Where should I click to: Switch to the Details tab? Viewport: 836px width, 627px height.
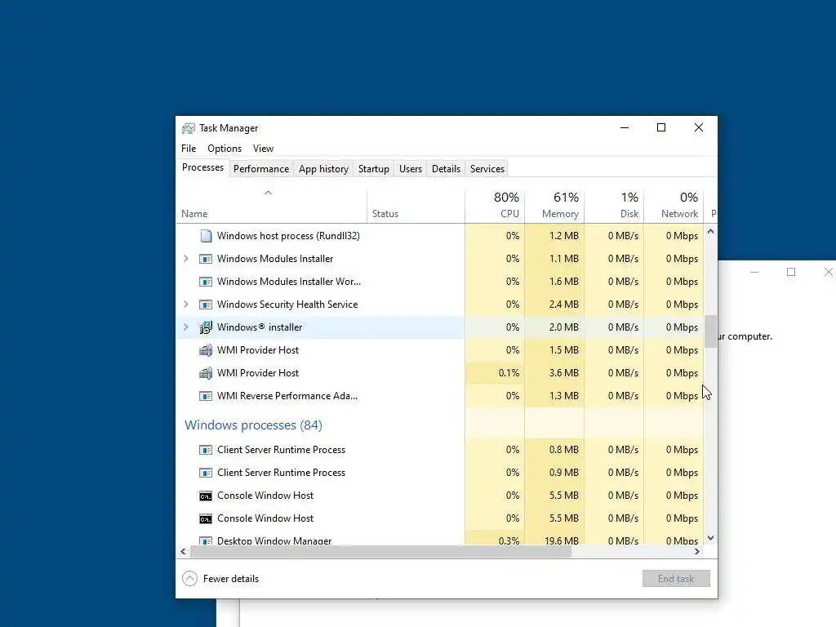pos(447,168)
